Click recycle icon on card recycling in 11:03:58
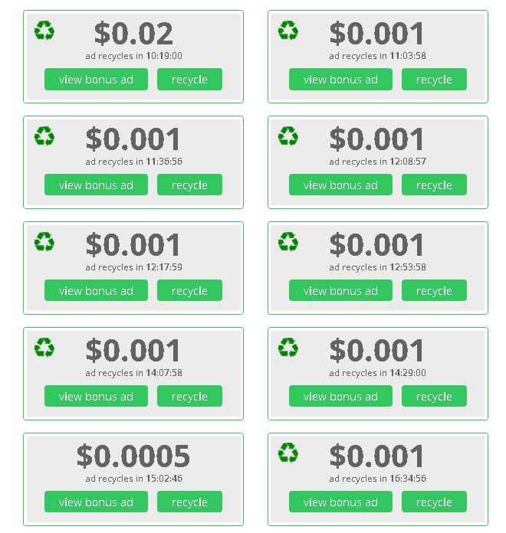This screenshot has height=533, width=506. coord(287,31)
